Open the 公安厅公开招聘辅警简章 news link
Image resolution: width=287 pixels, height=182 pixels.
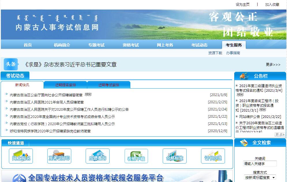(x=46, y=95)
